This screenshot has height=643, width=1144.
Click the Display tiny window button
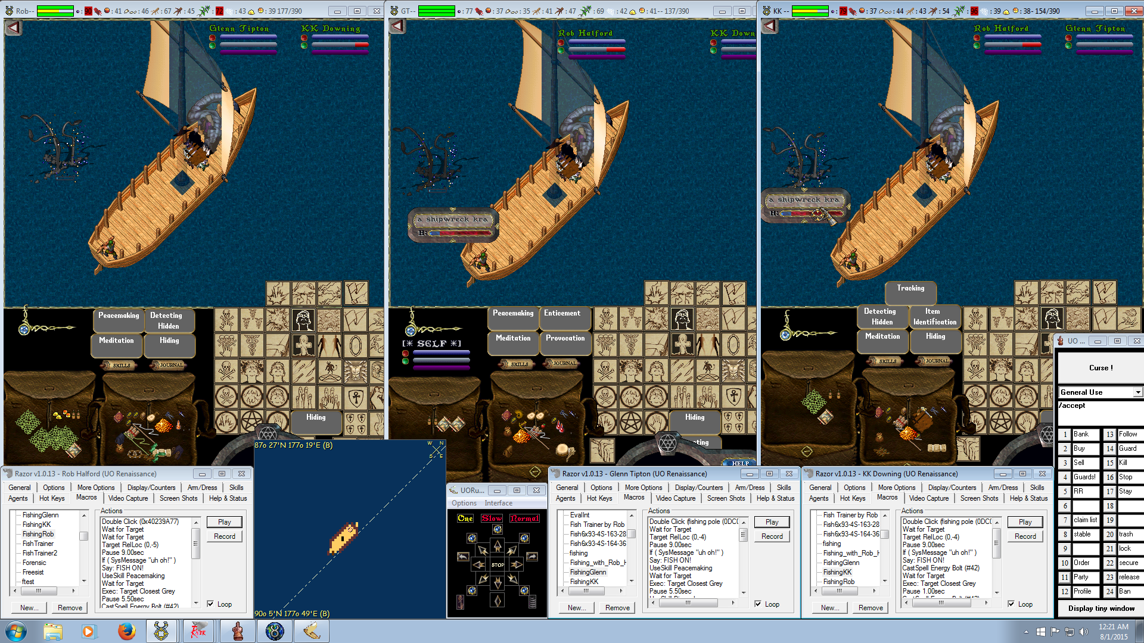1101,608
